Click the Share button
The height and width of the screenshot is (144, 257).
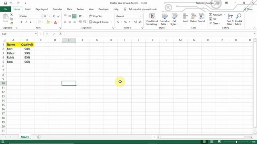pos(248,9)
